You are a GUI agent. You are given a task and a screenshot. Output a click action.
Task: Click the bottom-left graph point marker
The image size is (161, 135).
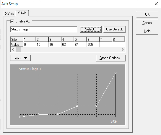pos(20,117)
